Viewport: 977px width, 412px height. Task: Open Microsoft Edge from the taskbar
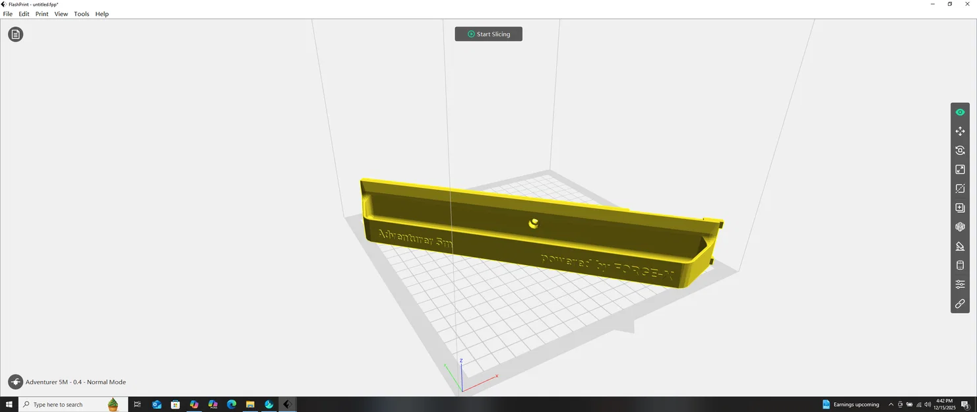232,404
